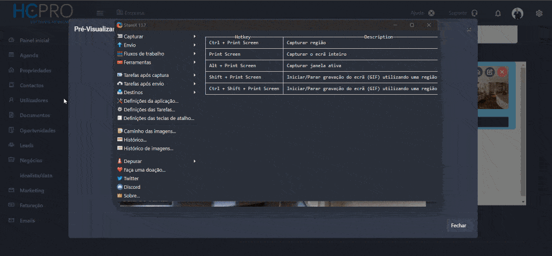Expand the Depurar submenu arrow

click(x=194, y=161)
